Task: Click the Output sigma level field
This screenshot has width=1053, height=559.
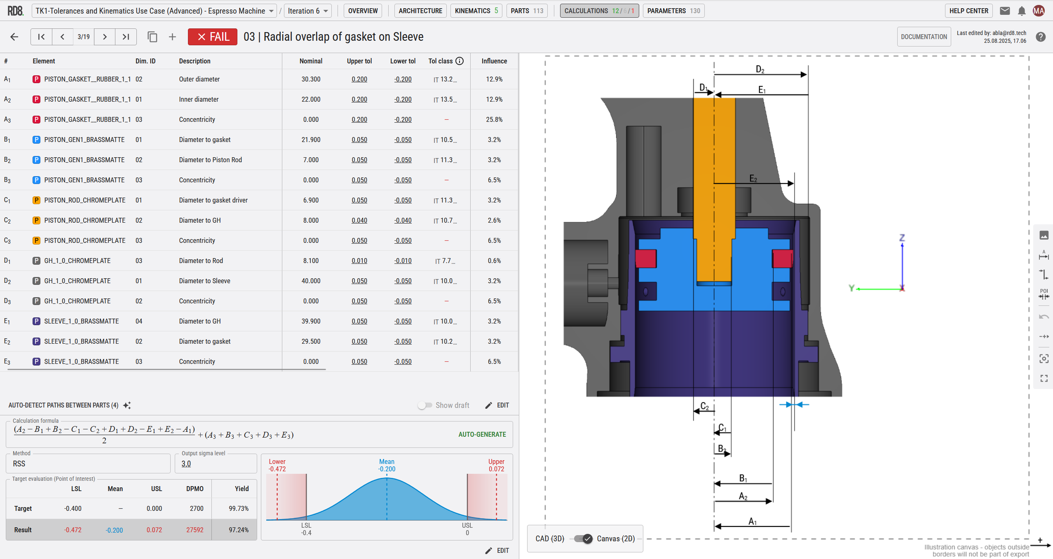Action: click(x=216, y=464)
